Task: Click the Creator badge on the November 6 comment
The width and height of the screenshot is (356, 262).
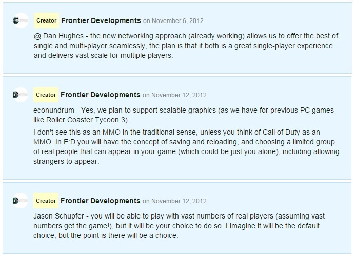Action: pyautogui.click(x=46, y=20)
